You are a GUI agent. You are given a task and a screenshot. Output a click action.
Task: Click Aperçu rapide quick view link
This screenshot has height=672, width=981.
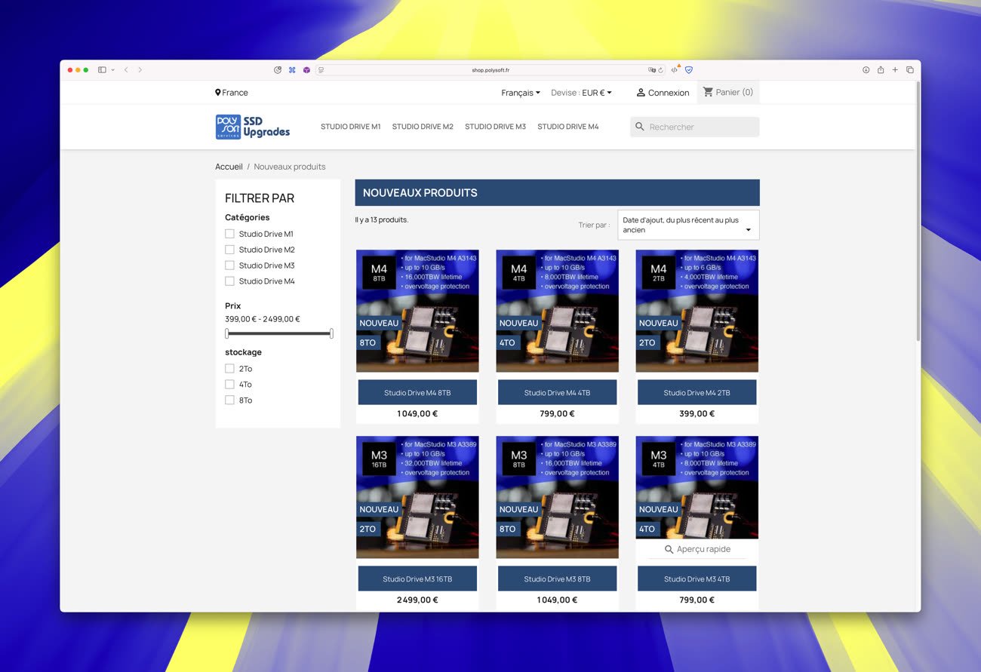pos(697,549)
